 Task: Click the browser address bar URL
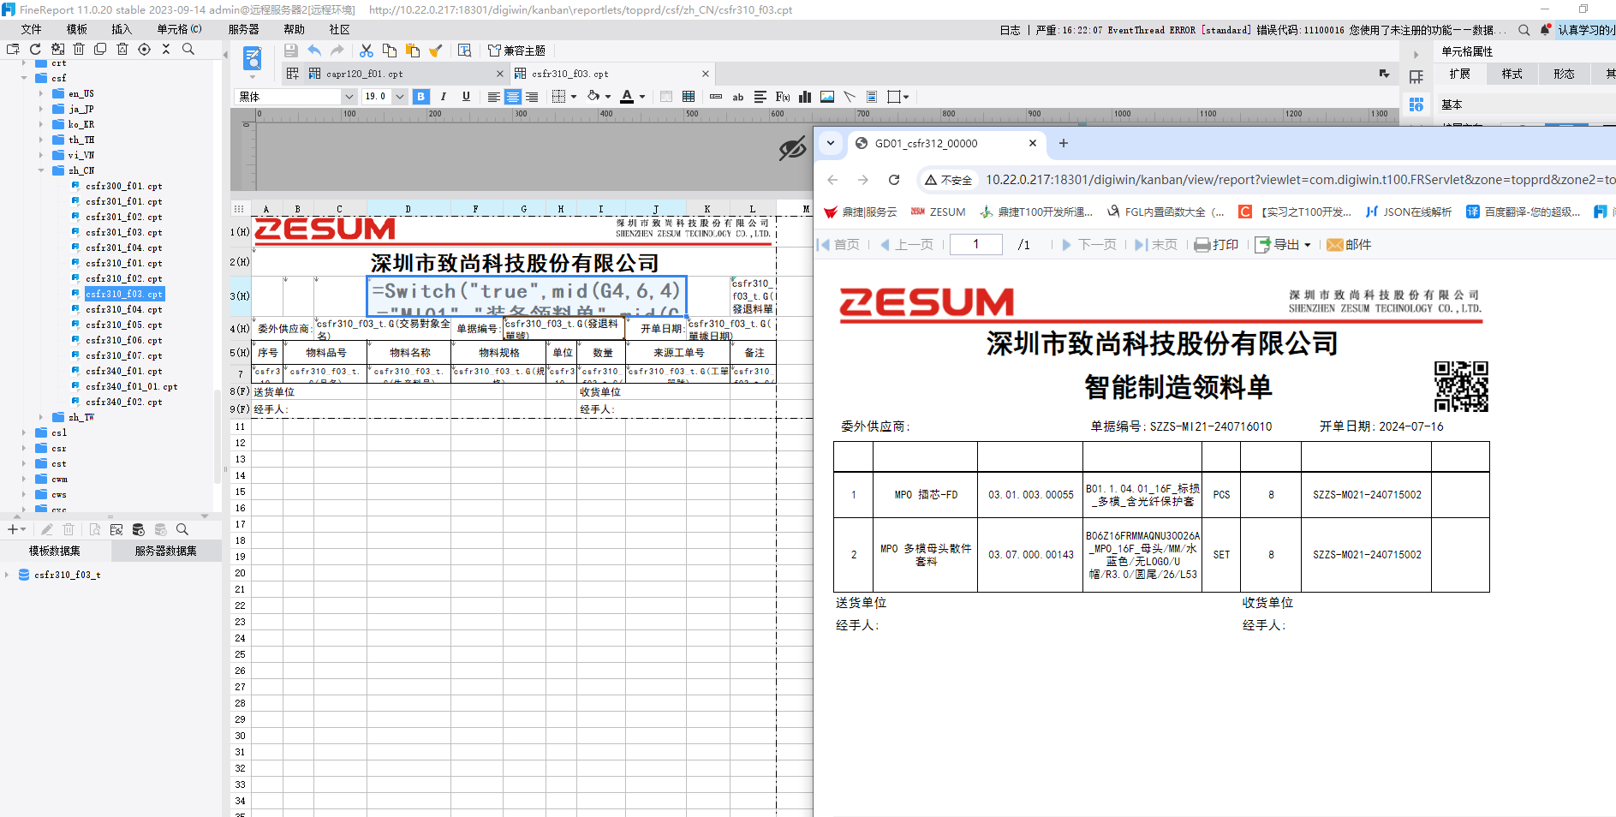click(1300, 180)
